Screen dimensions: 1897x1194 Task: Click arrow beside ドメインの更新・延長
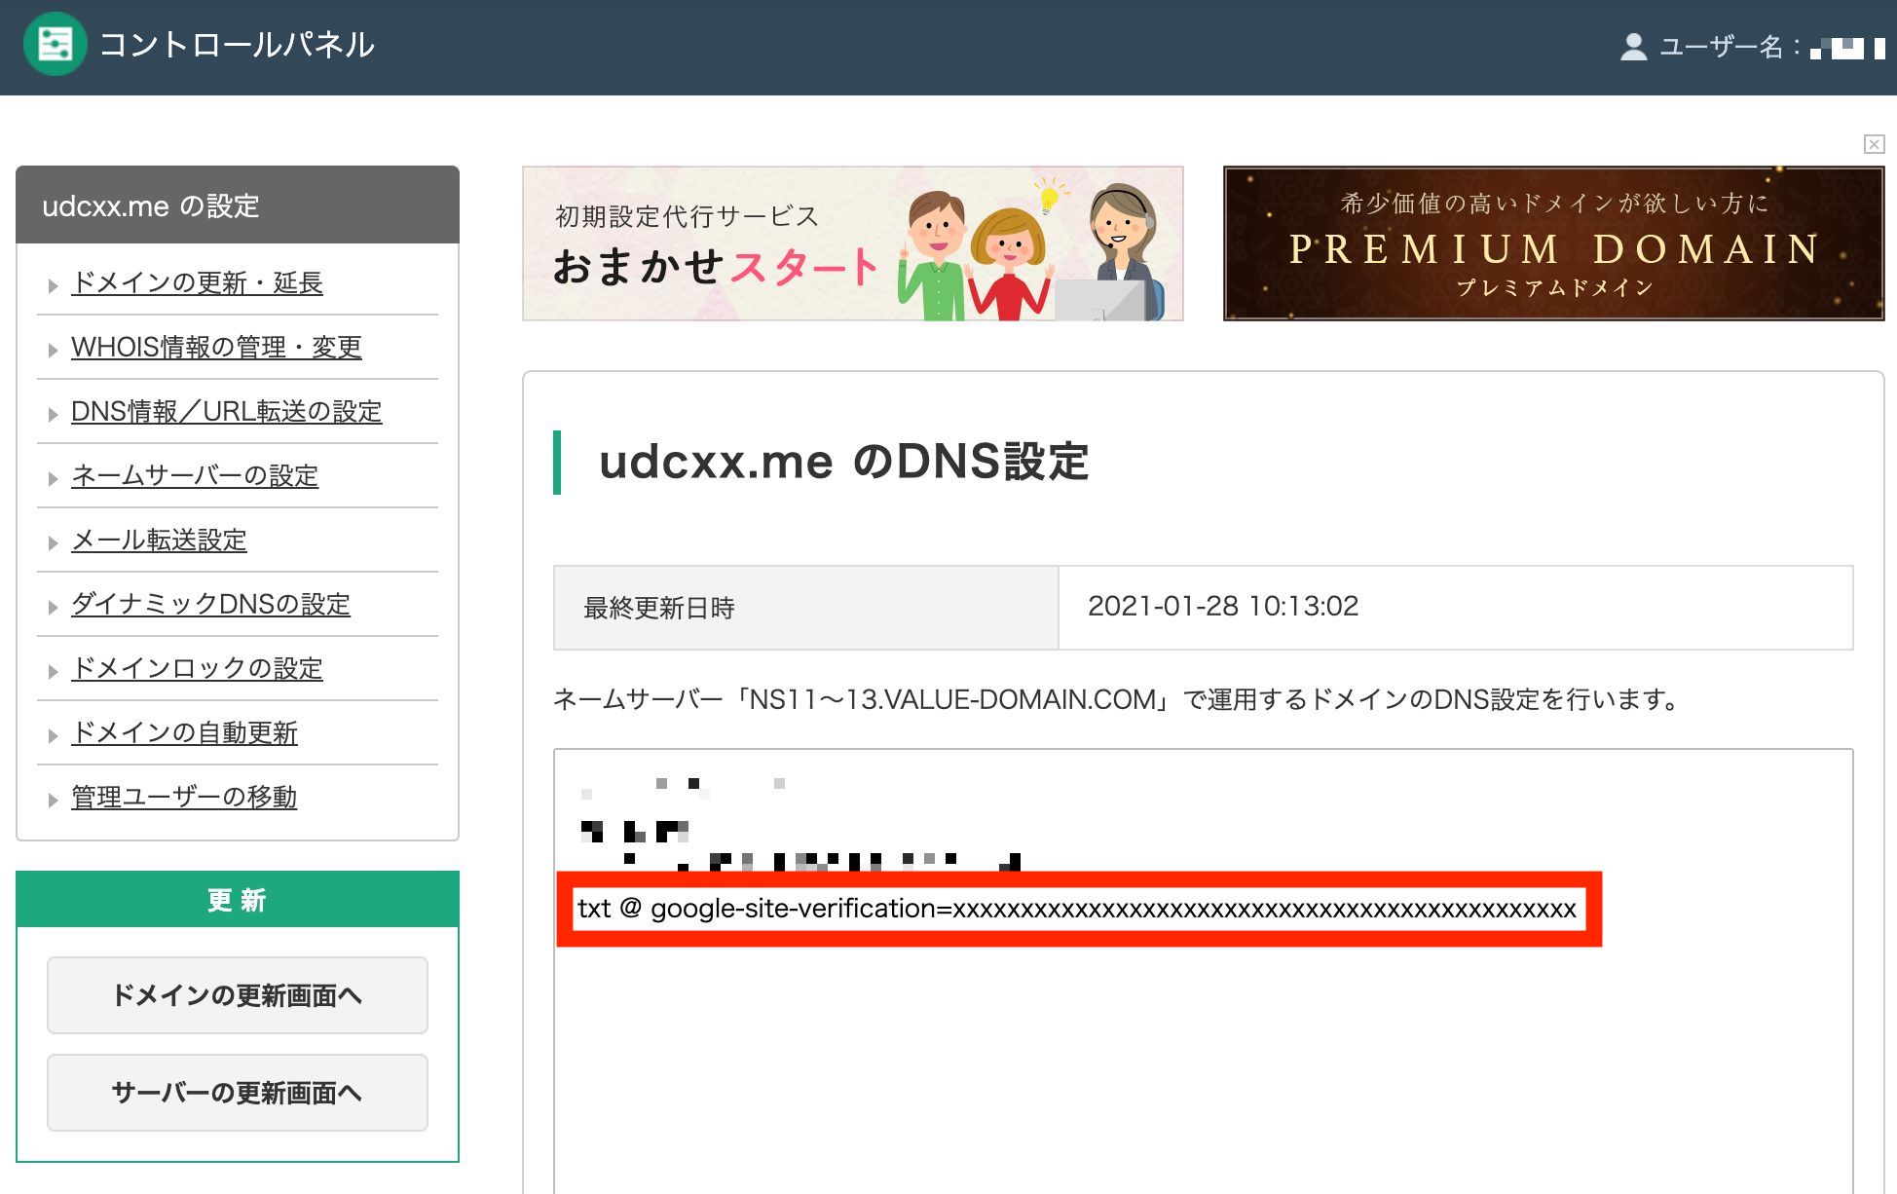click(53, 285)
